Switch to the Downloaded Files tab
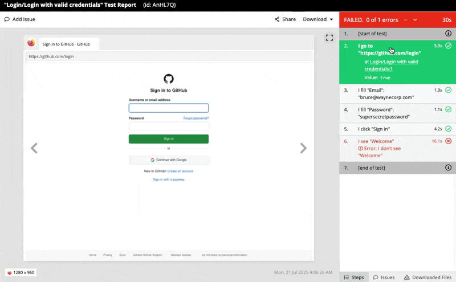The image size is (456, 282). [427, 277]
